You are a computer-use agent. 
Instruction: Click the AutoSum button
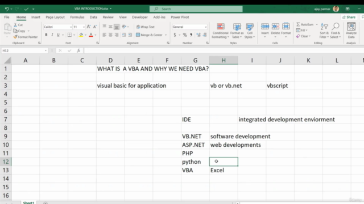pos(305,24)
